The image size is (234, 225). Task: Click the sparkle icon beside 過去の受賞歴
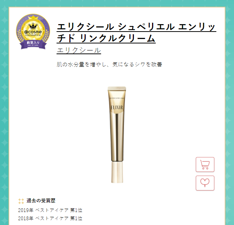click(21, 201)
